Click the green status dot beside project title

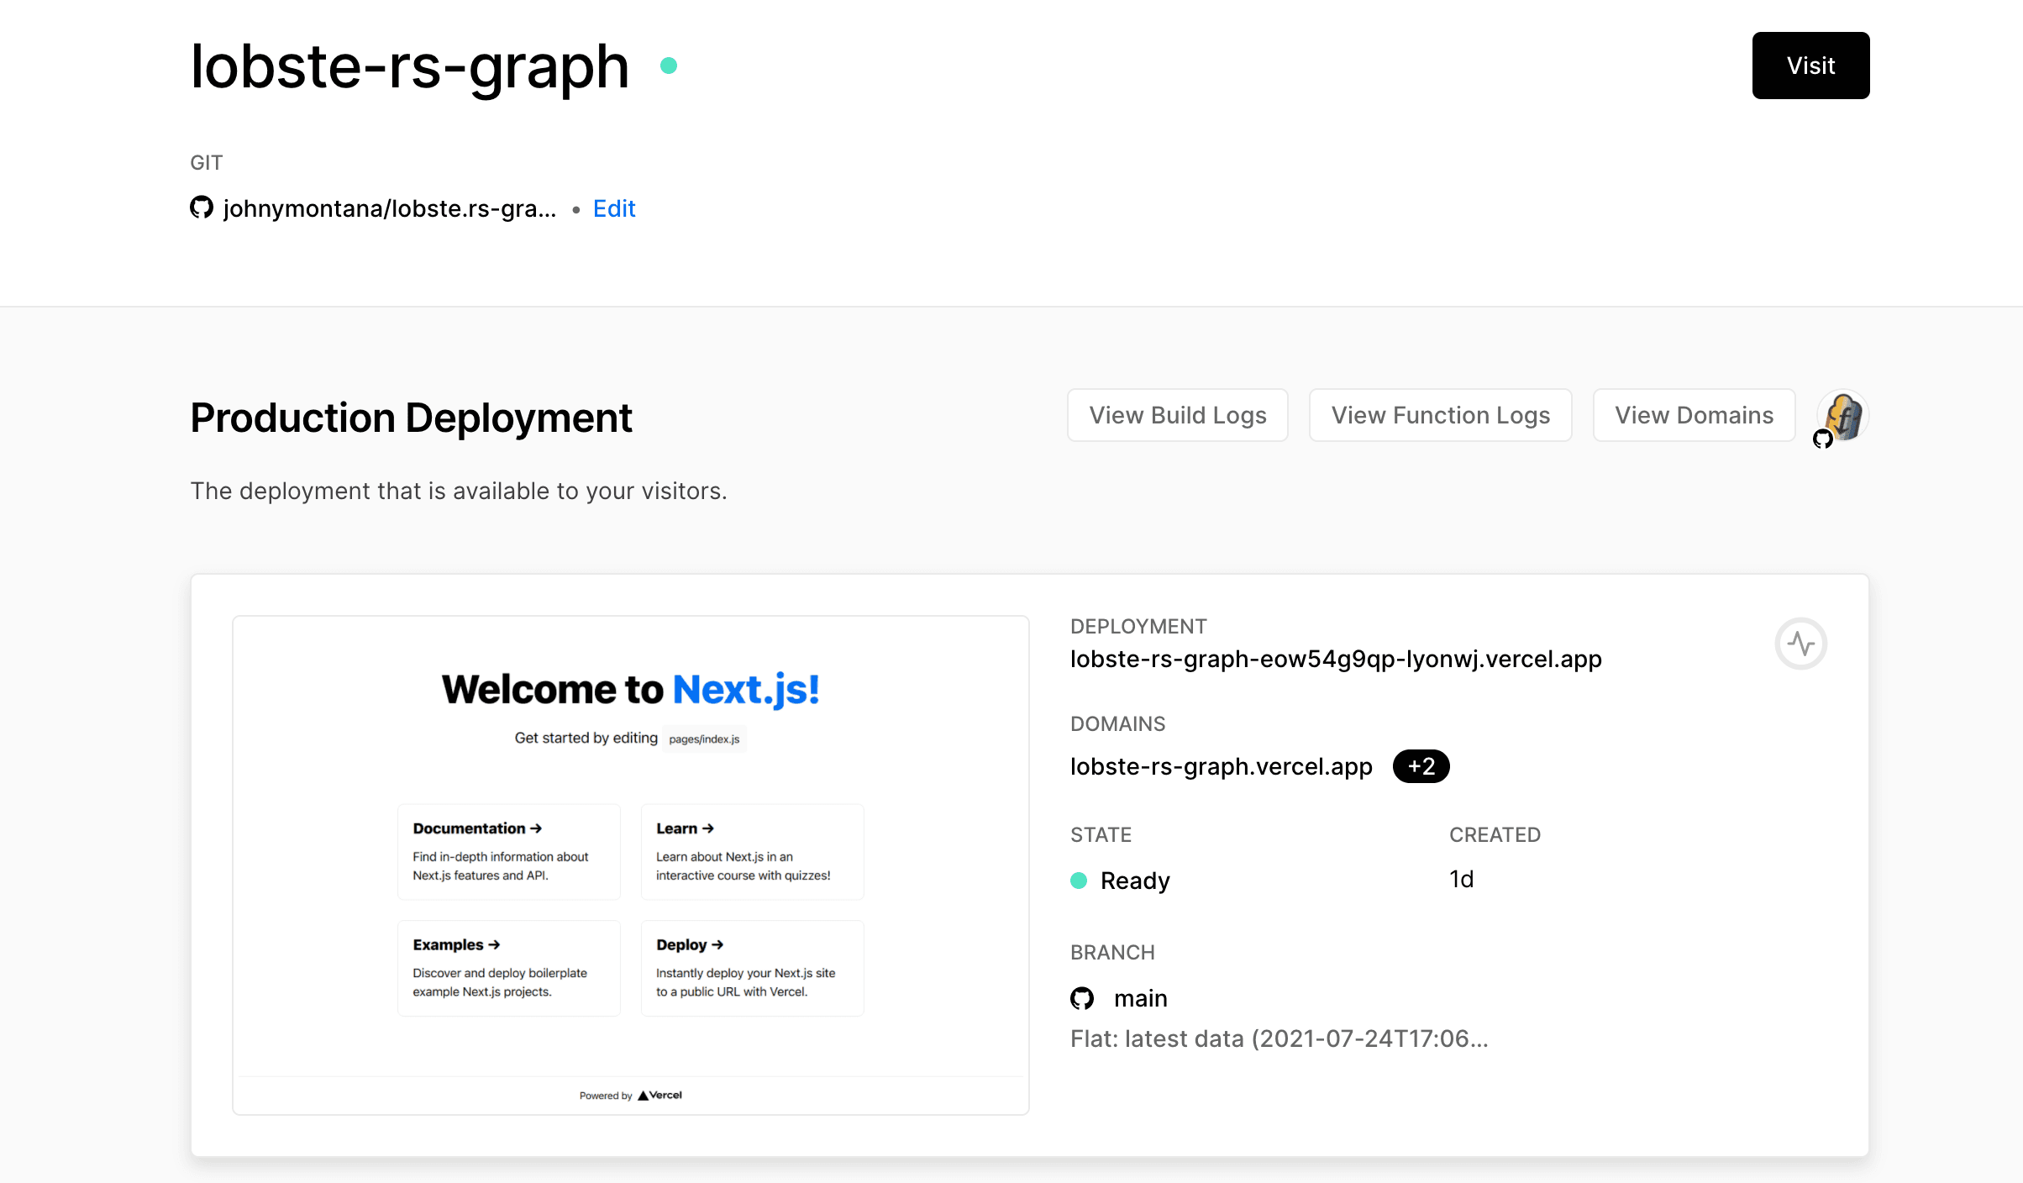(x=669, y=66)
